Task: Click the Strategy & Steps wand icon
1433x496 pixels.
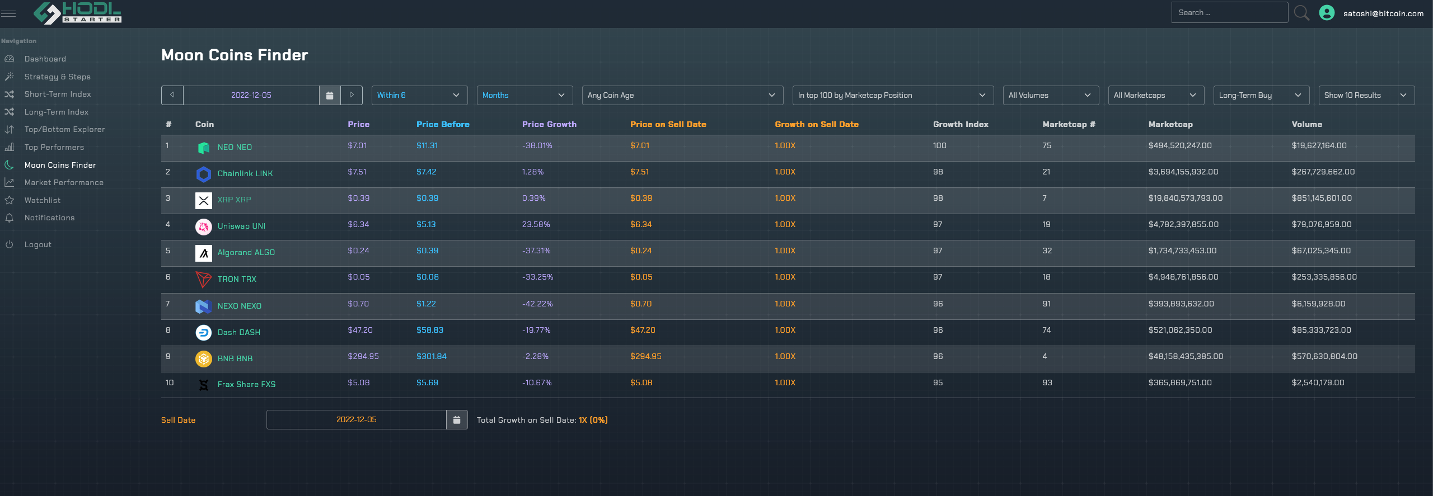Action: tap(10, 77)
